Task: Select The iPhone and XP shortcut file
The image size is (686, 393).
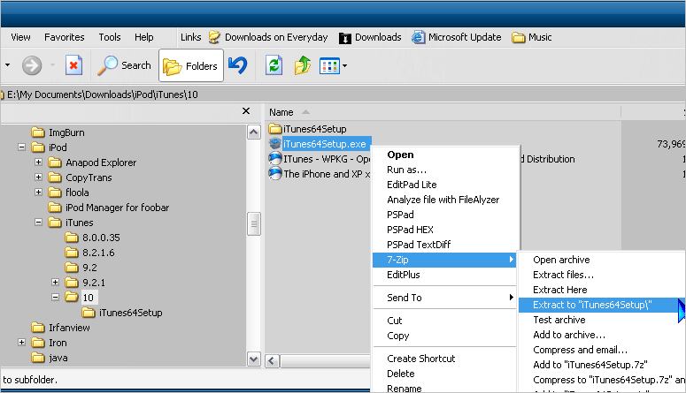Action: 320,174
